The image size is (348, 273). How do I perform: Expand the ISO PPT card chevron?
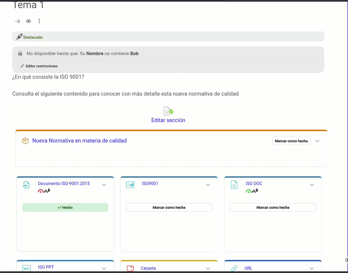[104, 269]
